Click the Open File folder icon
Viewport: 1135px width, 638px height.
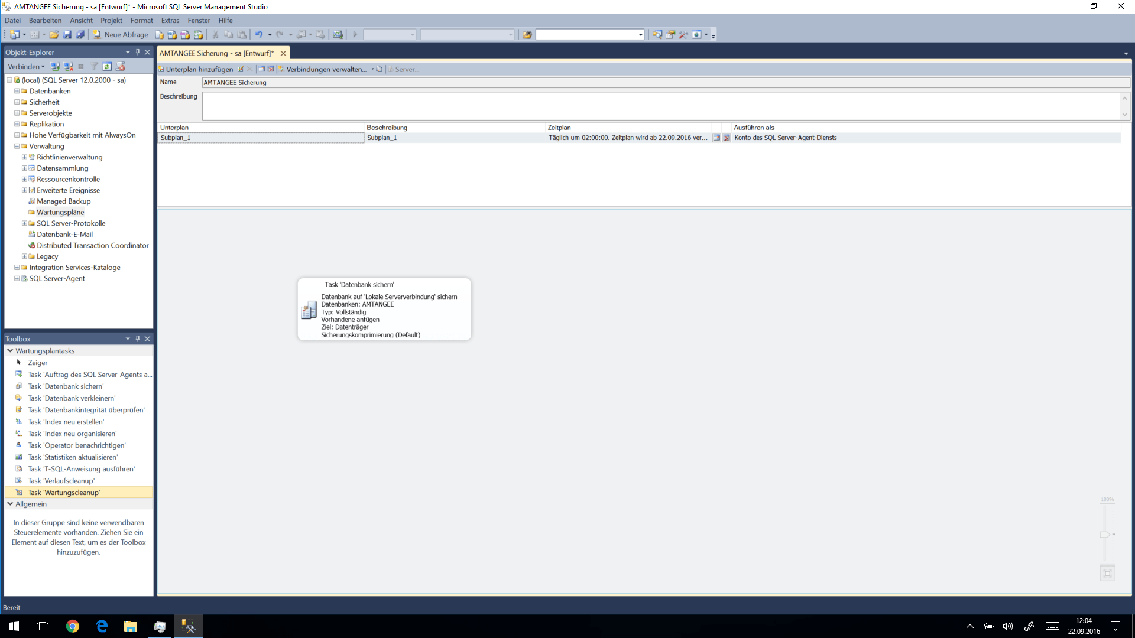point(54,35)
